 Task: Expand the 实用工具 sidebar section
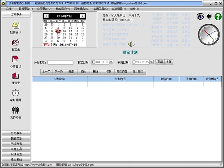point(16,149)
